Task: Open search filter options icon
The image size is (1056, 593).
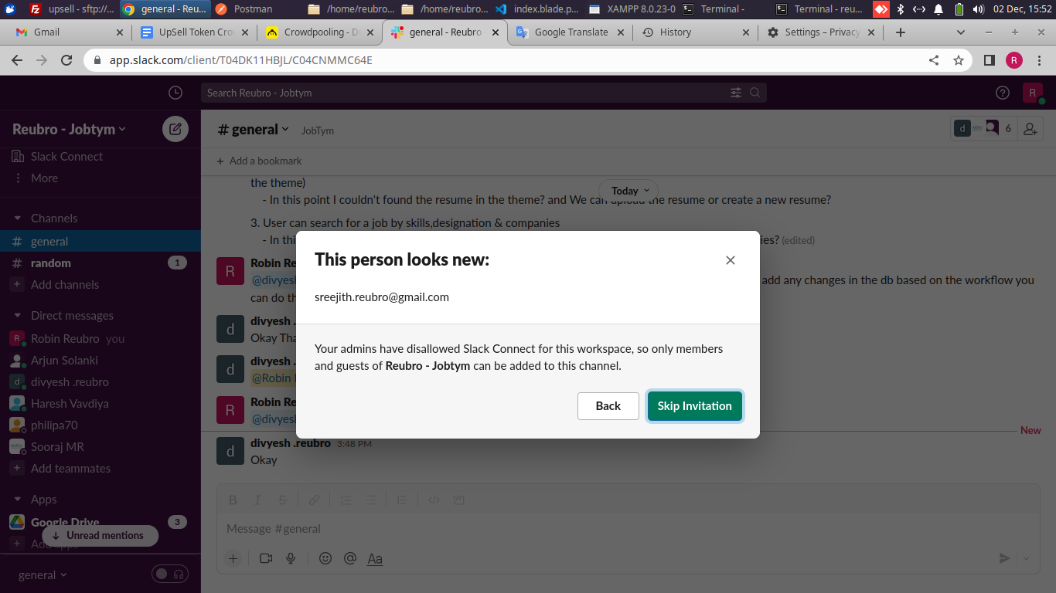Action: click(x=736, y=93)
